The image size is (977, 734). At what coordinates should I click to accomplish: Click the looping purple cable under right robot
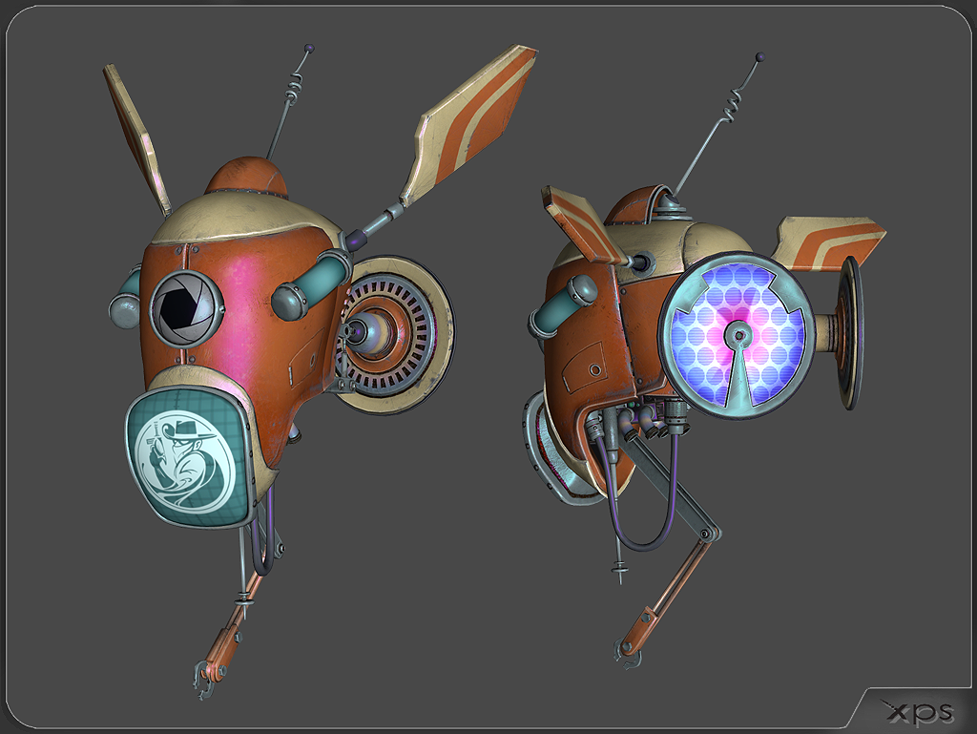pyautogui.click(x=642, y=491)
